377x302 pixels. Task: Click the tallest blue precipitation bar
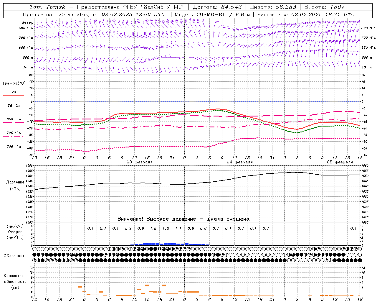tap(153, 244)
